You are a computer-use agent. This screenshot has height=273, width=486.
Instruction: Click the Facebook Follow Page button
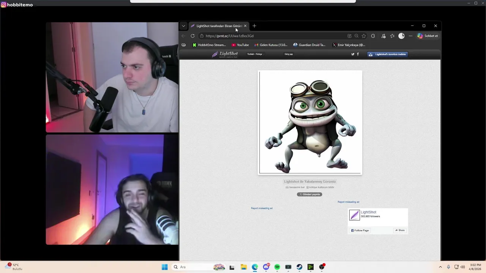[x=360, y=231]
